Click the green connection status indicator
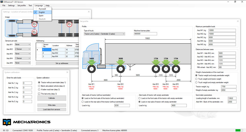246x132 pixels. 238,130
